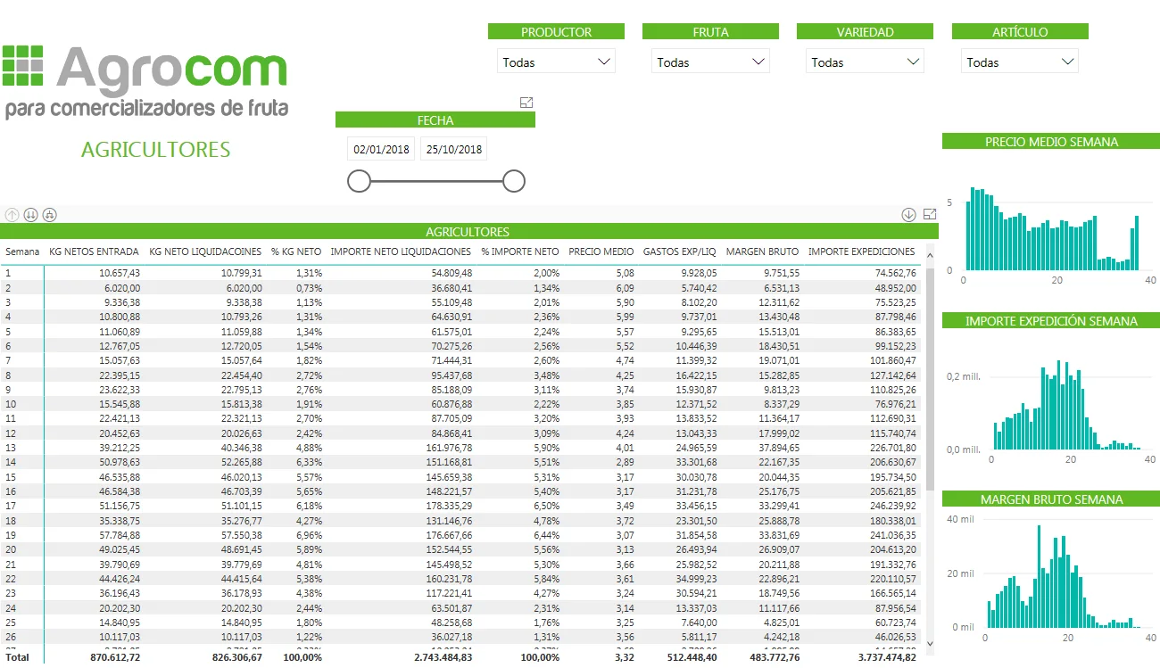
Task: Sort by PRECIO MEDIO column header
Action: click(601, 252)
